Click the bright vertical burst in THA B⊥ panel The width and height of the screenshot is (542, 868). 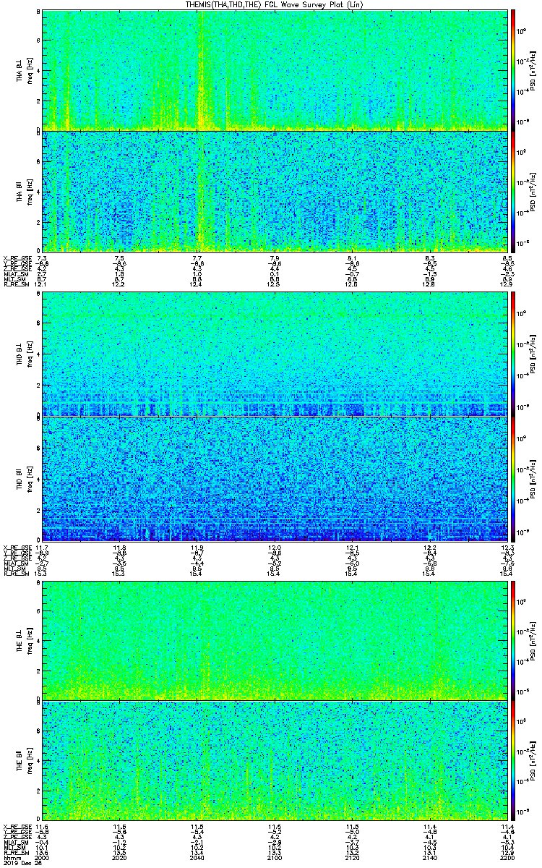(x=202, y=69)
